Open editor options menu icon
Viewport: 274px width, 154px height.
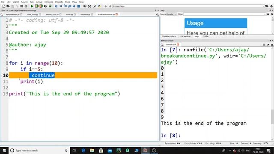(158, 15)
